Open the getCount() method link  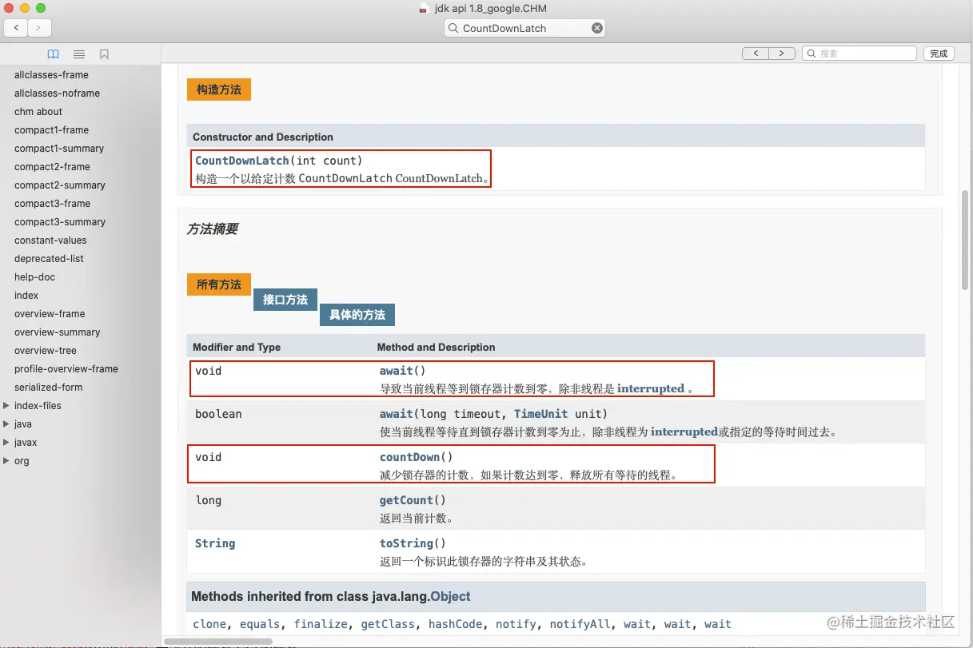pyautogui.click(x=406, y=500)
